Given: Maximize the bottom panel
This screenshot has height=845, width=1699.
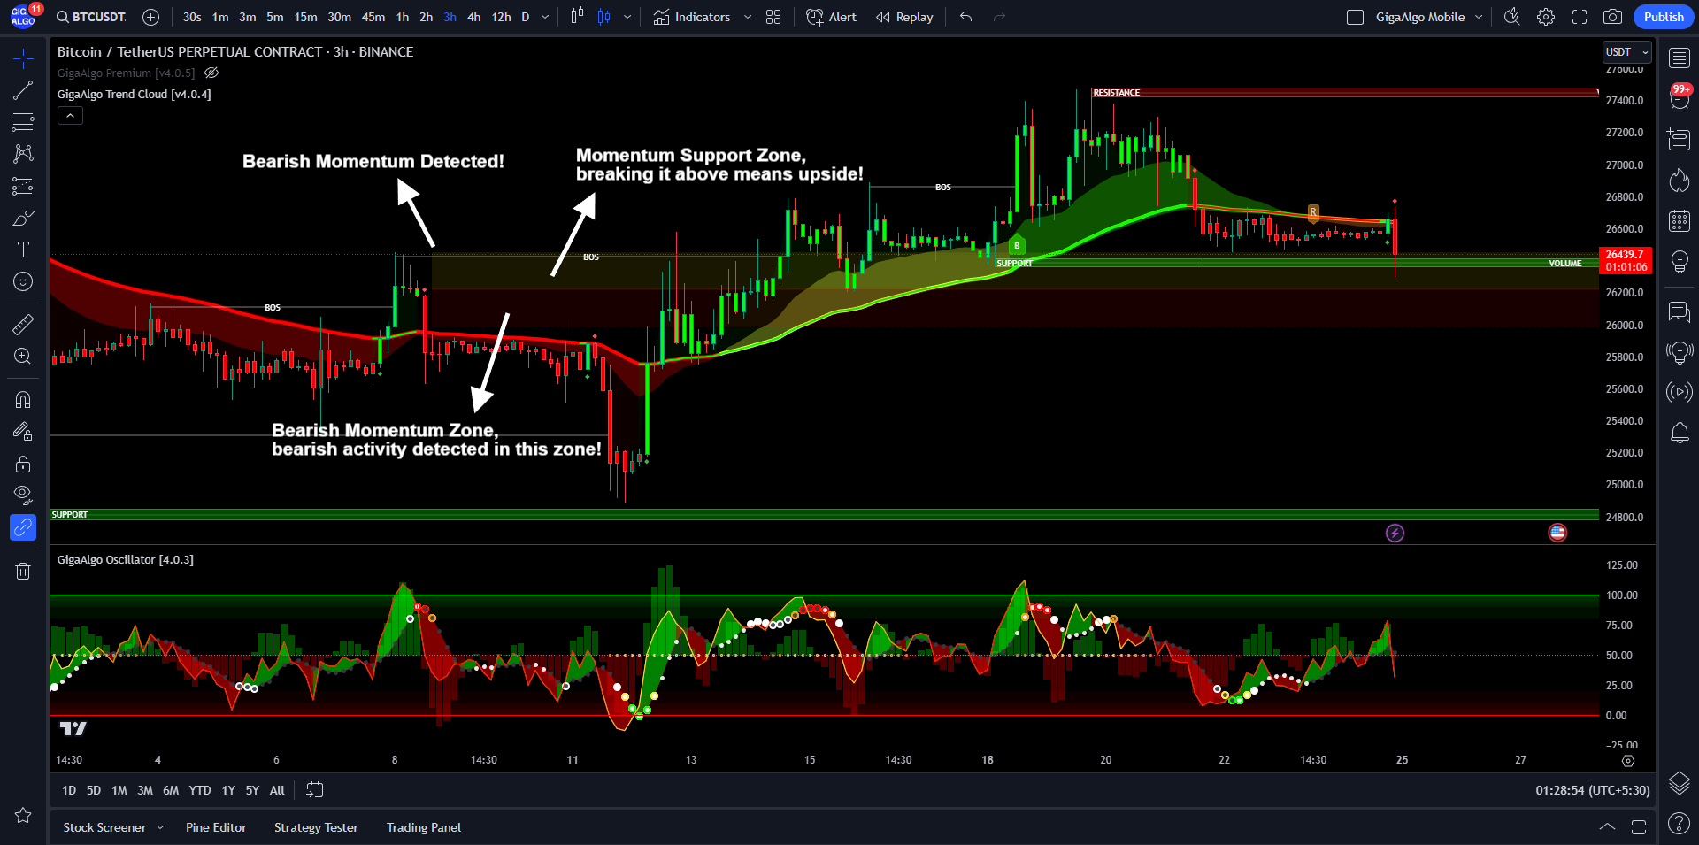Looking at the screenshot, I should point(1638,827).
